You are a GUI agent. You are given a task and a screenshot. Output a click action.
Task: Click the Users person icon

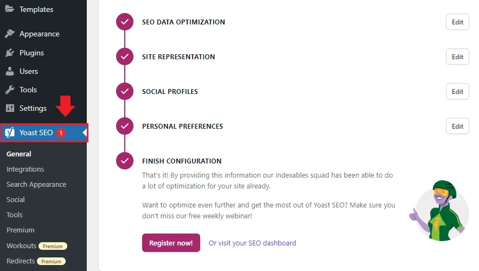10,71
